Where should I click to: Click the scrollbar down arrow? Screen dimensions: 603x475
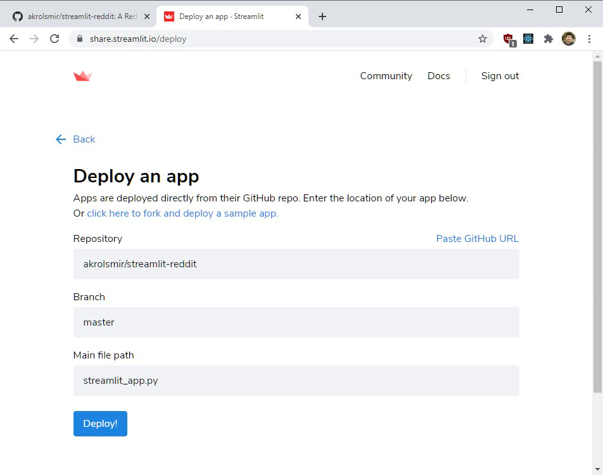[x=597, y=469]
